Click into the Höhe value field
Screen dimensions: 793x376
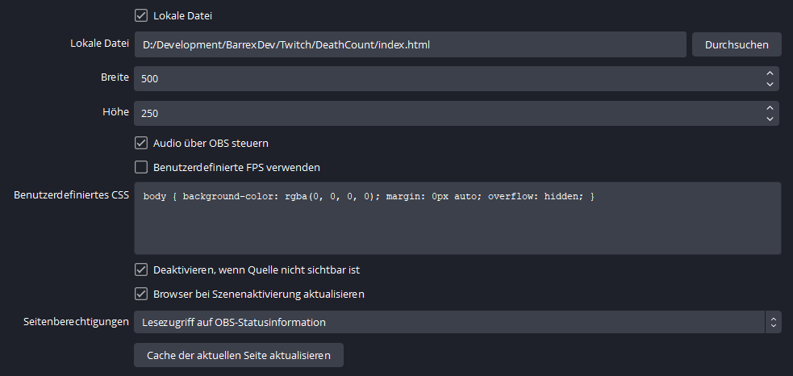[444, 114]
